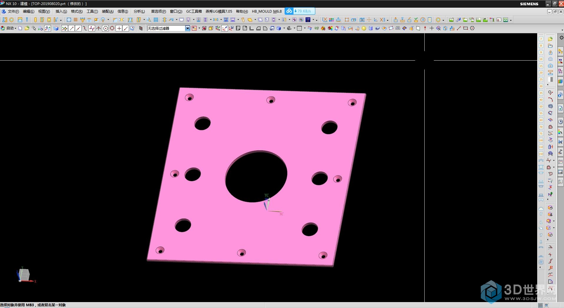
Task: Select the red datum axis arrow tool
Action: click(x=425, y=28)
